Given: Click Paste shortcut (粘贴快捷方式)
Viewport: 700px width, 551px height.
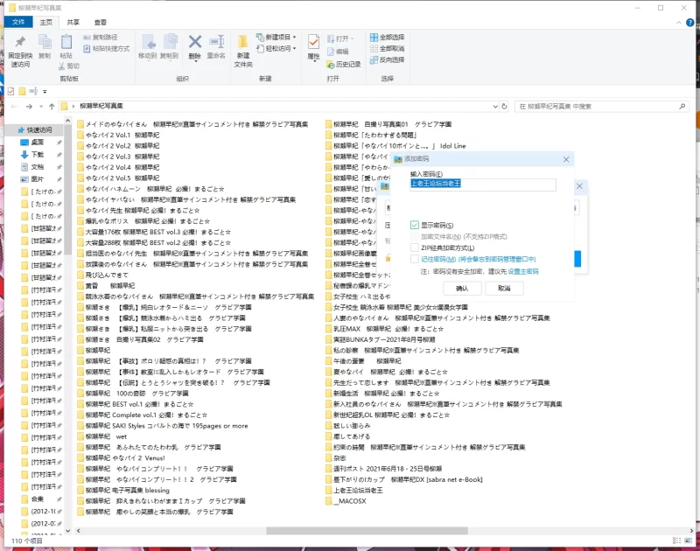Looking at the screenshot, I should pos(106,48).
